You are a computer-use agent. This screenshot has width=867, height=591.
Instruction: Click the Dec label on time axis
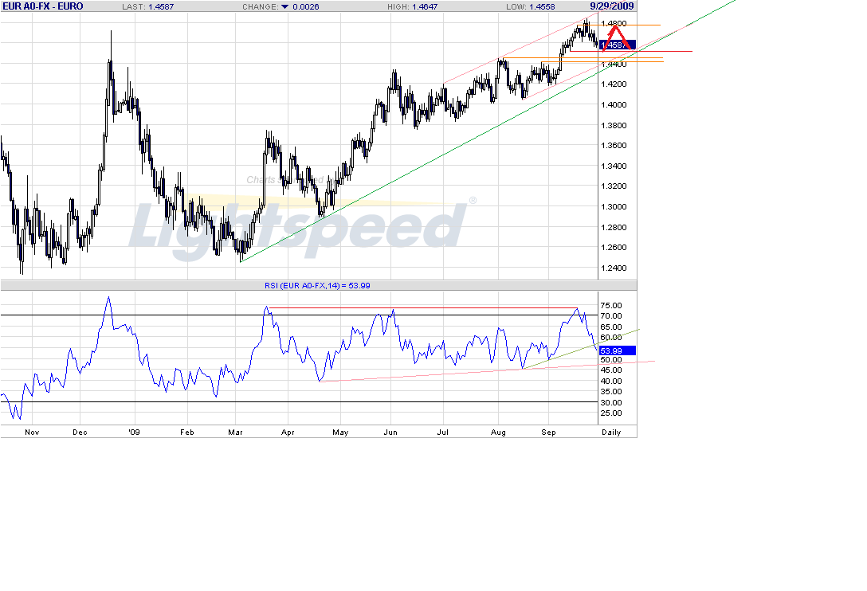[80, 432]
